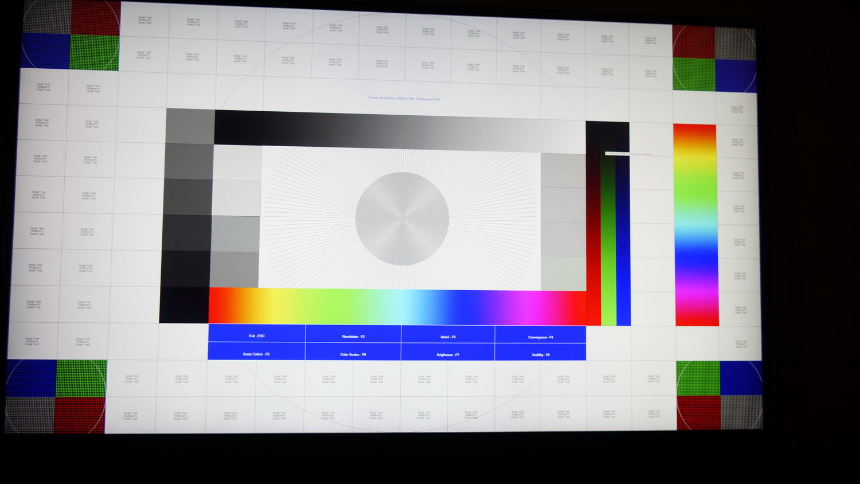
Task: Launch the Convergence - F4 test
Action: click(x=540, y=337)
